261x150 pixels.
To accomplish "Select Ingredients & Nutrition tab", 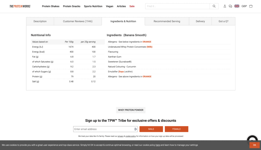I will 123,21.
